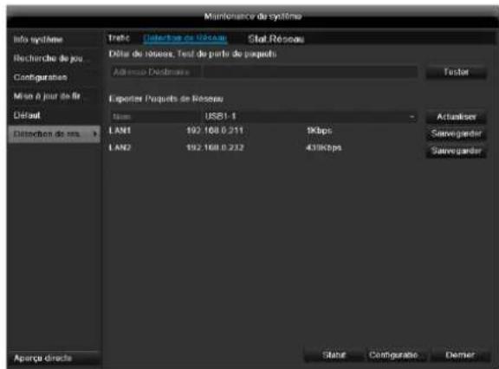
Task: Click the Dernier button
Action: point(460,355)
